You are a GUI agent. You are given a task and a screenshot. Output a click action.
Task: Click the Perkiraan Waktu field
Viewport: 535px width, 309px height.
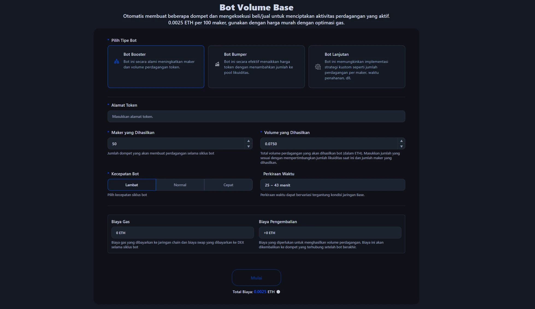click(x=332, y=185)
